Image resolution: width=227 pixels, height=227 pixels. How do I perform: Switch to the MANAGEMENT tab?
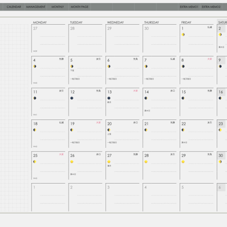(36, 7)
